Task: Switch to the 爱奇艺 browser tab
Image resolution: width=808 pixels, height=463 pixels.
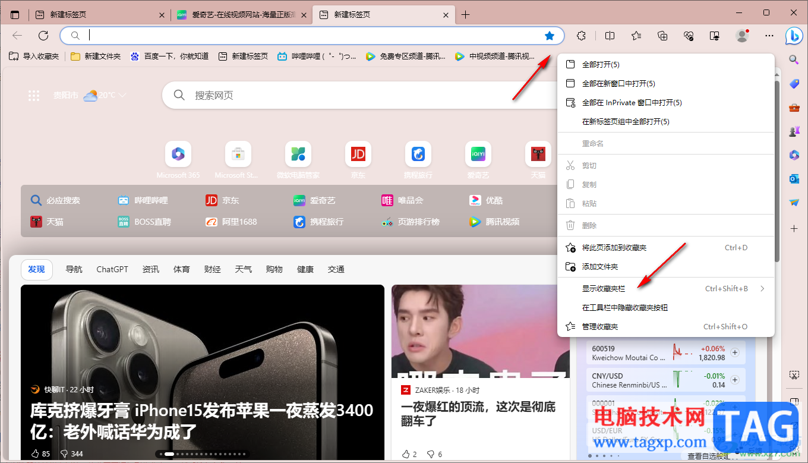Action: click(242, 15)
